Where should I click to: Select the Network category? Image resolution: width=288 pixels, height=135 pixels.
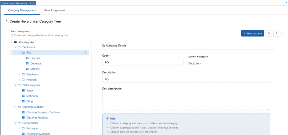pyautogui.click(x=31, y=79)
